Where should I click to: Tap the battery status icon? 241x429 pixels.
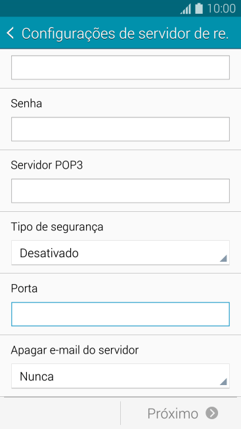click(199, 9)
